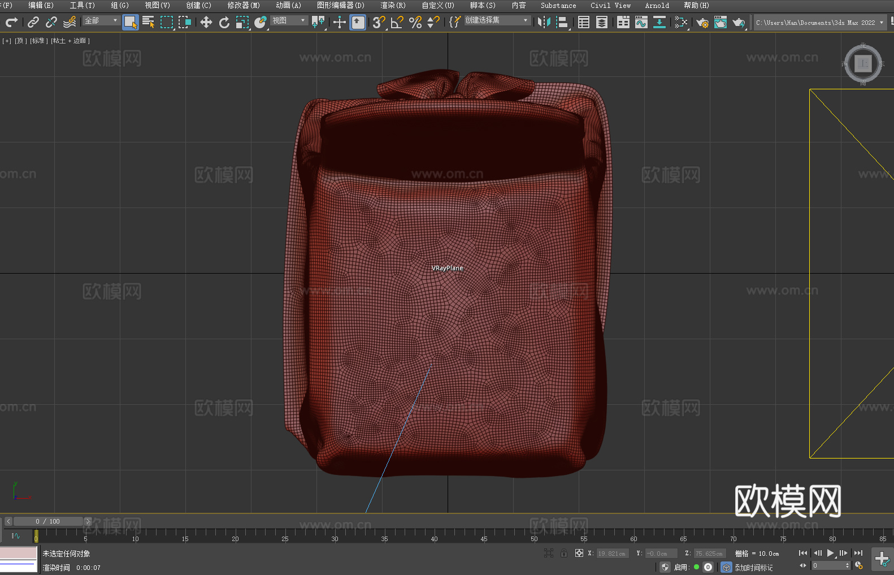Click the [粘土 + 边面] display label
The image size is (894, 575).
pyautogui.click(x=70, y=41)
